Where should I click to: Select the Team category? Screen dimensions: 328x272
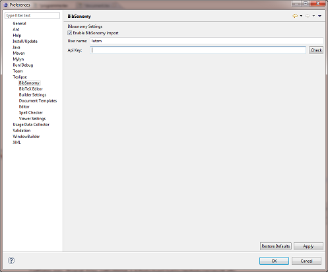[x=18, y=71]
